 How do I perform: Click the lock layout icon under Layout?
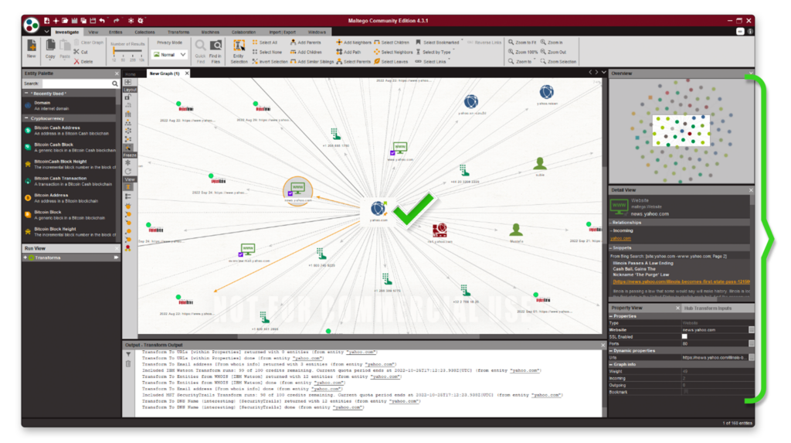tap(128, 97)
